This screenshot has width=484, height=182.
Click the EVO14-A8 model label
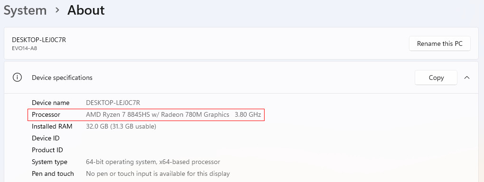24,48
